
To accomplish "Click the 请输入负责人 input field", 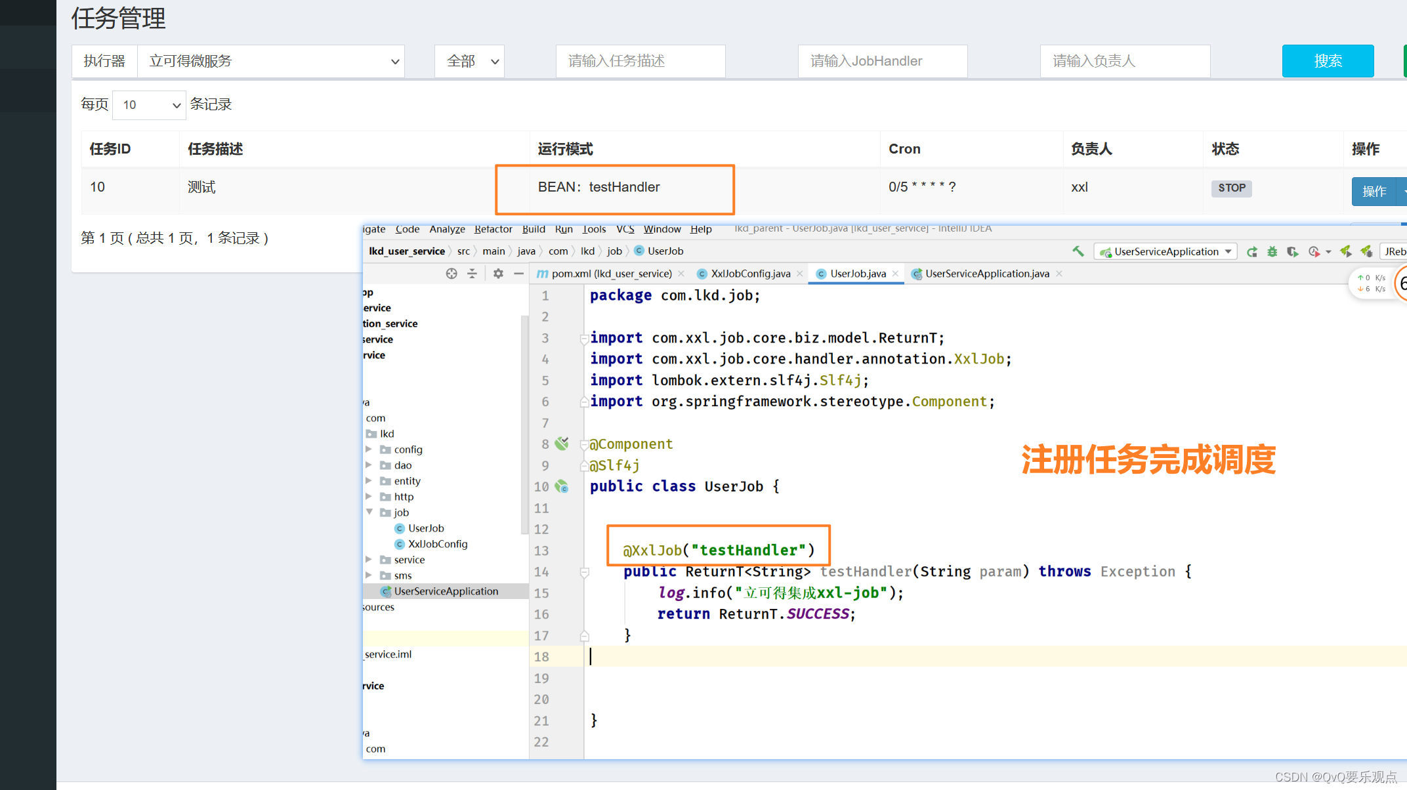I will [1125, 61].
